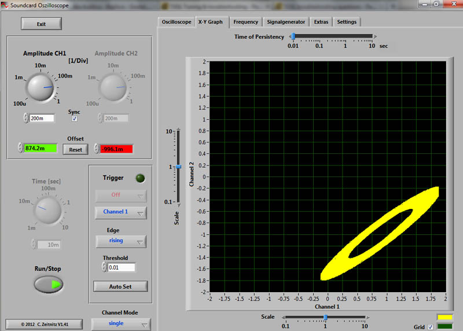
Task: Click the Threshold value stepper arrows
Action: click(104, 267)
